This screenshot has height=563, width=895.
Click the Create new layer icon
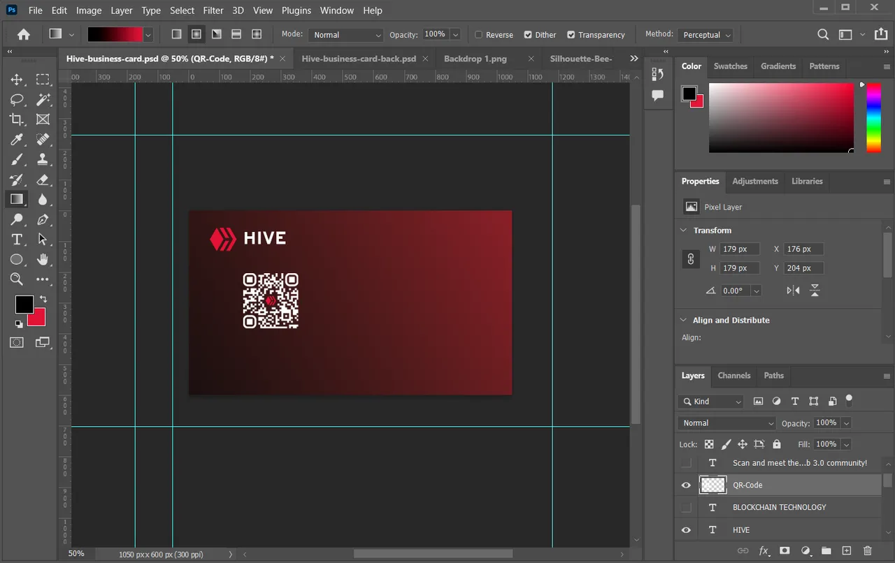click(x=847, y=551)
